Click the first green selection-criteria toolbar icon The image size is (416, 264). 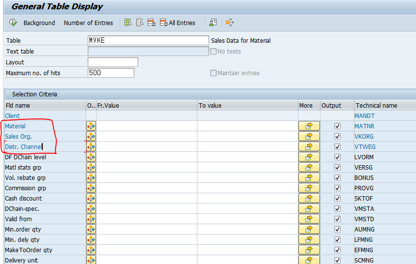[128, 23]
